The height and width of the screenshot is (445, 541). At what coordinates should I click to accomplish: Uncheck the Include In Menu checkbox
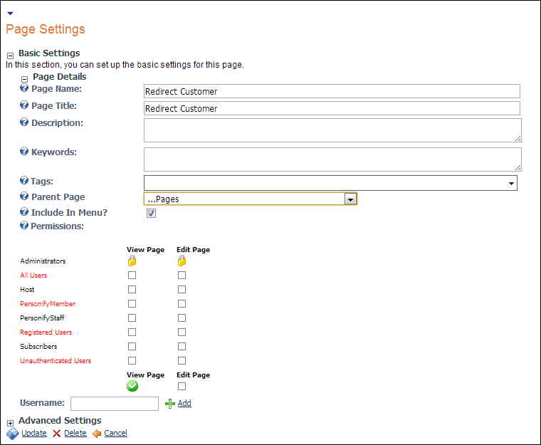click(151, 213)
